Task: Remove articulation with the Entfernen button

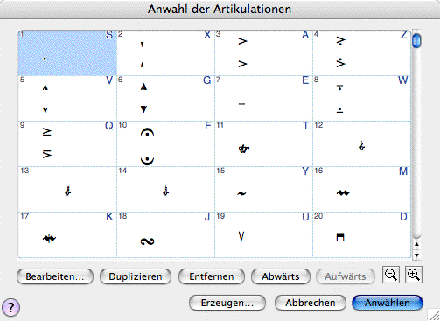Action: [x=212, y=276]
